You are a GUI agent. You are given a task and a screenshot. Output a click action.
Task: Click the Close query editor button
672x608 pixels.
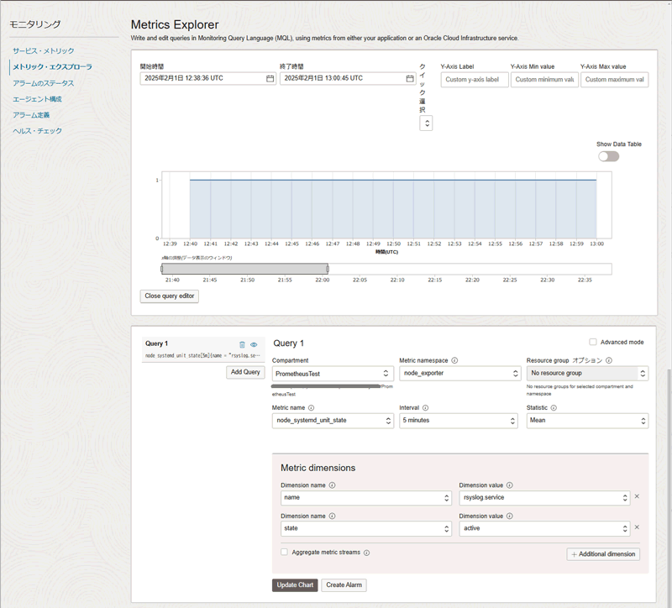[x=170, y=296]
